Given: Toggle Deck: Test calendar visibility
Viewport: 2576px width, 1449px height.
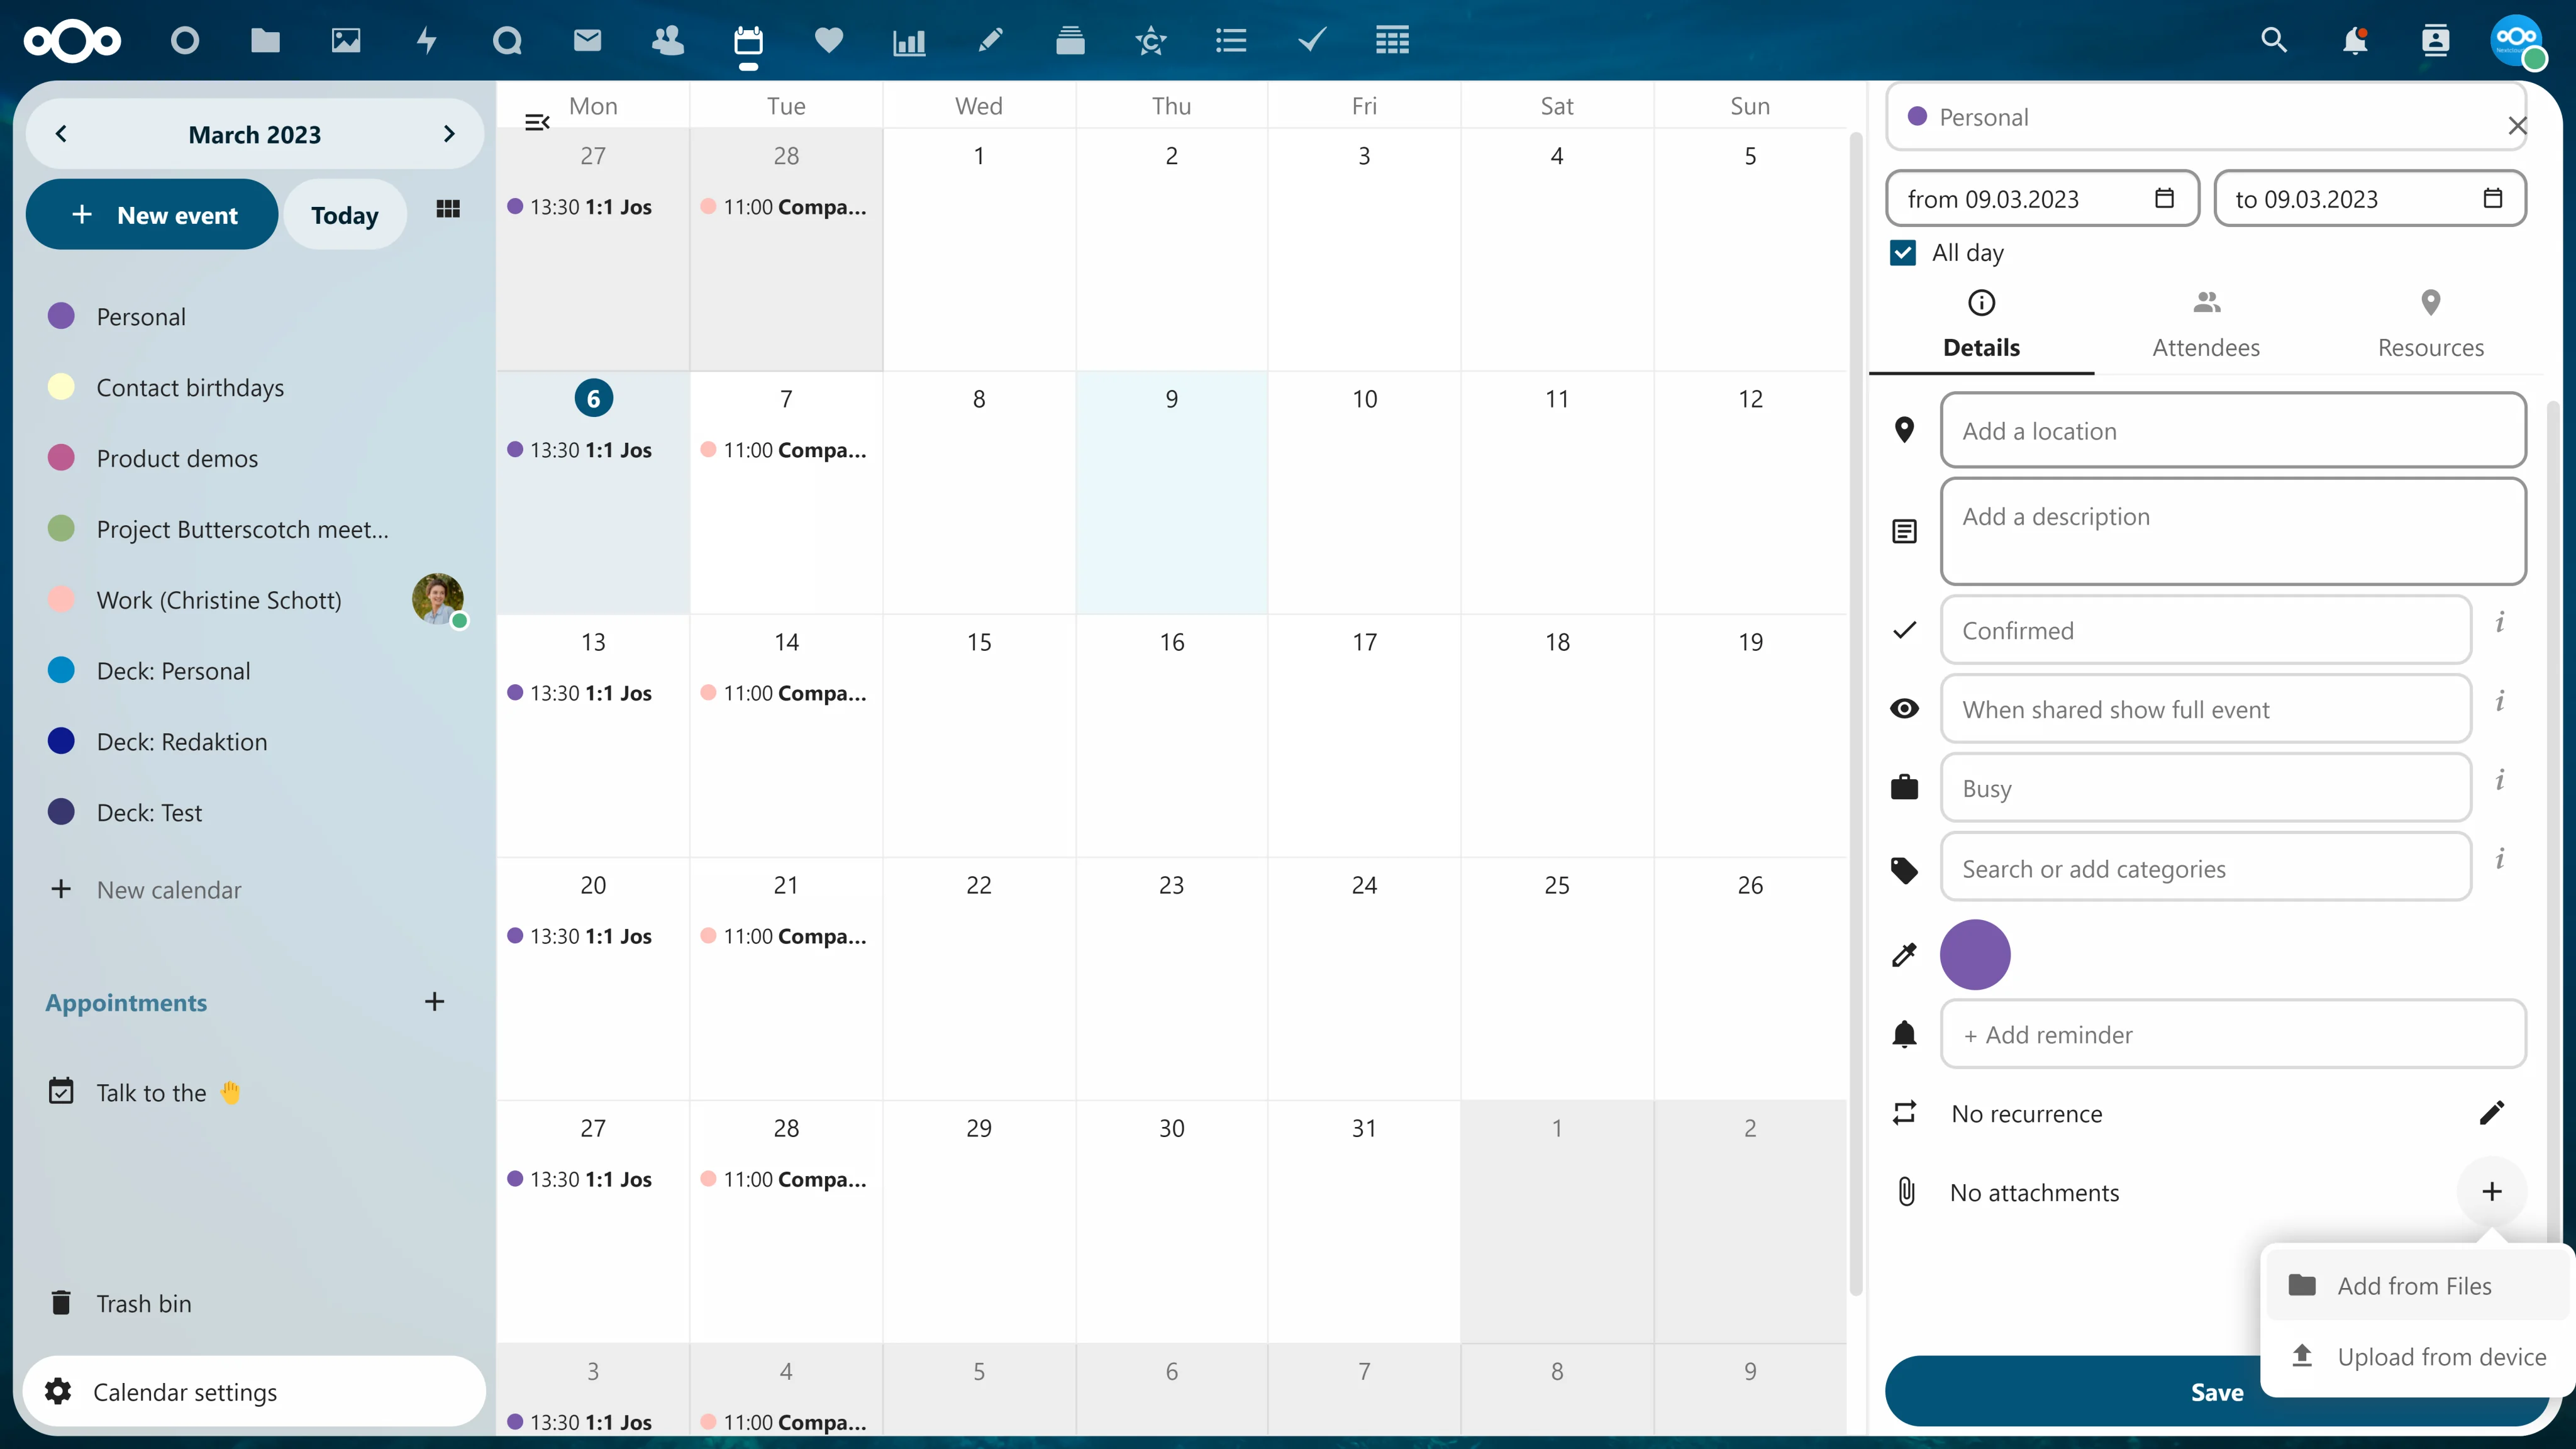Looking at the screenshot, I should coord(61,812).
